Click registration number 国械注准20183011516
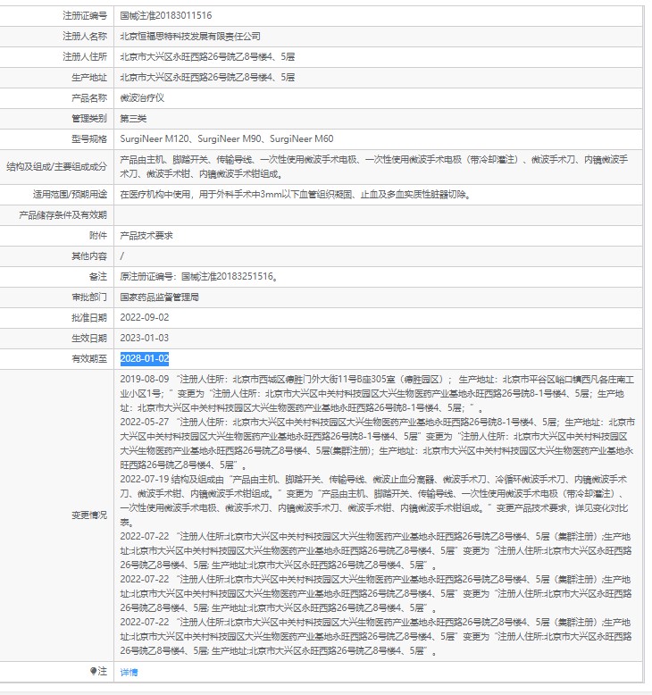Viewport: 652px width, 695px height. 166,15
